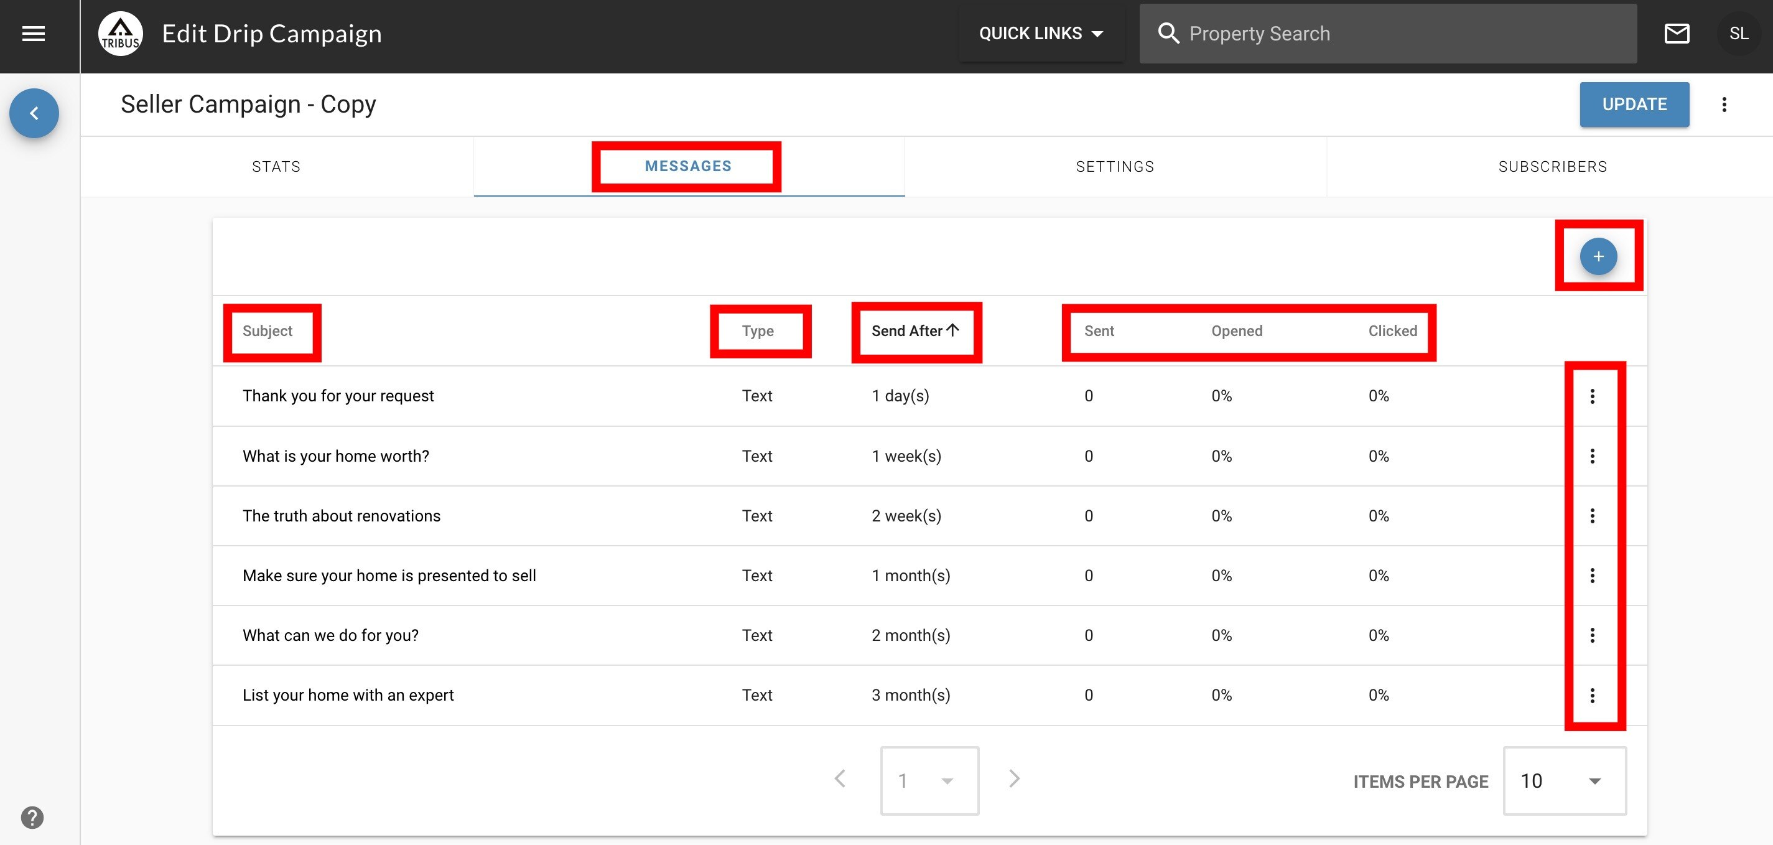The height and width of the screenshot is (845, 1773).
Task: Click the '1 week(s)' send after value
Action: [906, 456]
